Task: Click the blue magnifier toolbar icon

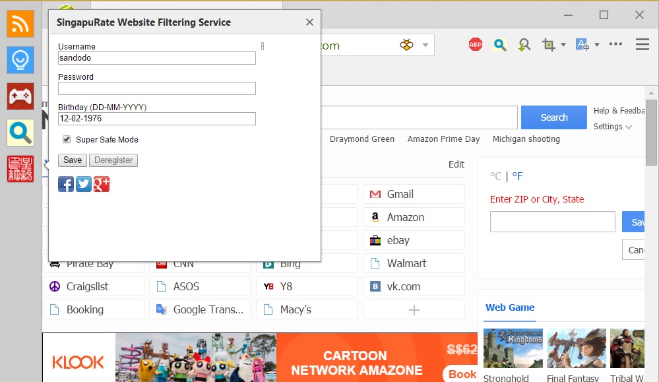Action: (500, 45)
